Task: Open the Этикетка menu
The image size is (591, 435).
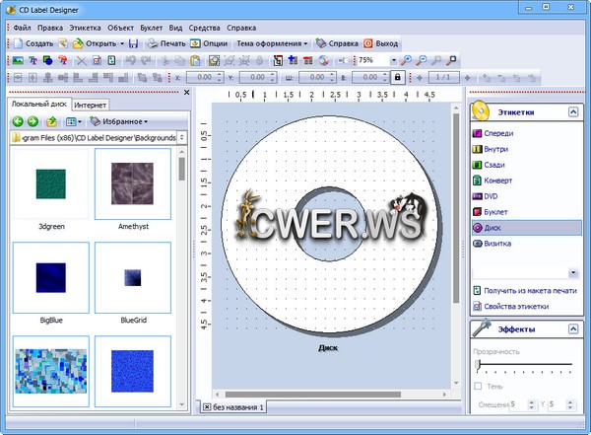Action: pos(85,28)
